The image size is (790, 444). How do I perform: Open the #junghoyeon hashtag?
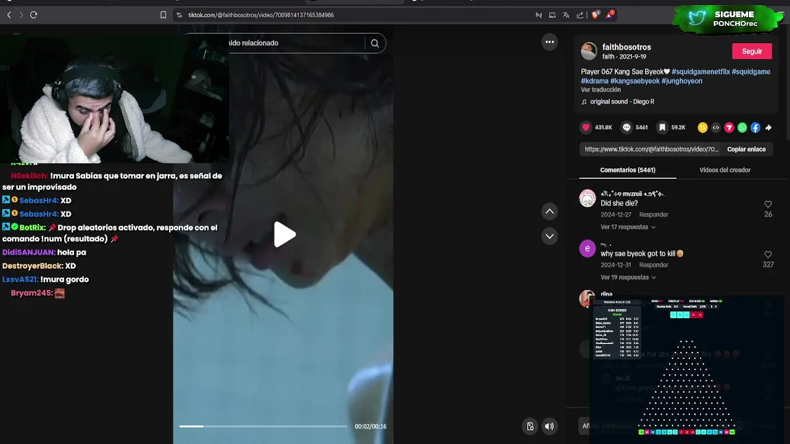[x=682, y=81]
